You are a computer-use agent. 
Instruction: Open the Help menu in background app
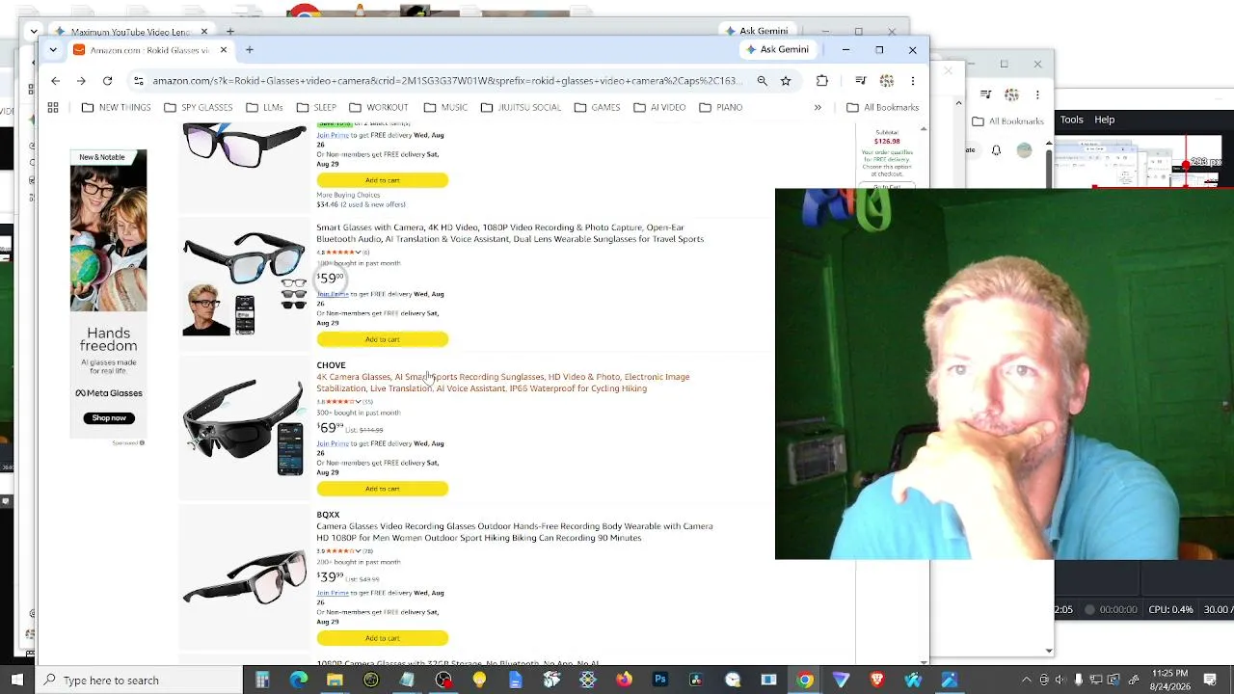[1105, 120]
